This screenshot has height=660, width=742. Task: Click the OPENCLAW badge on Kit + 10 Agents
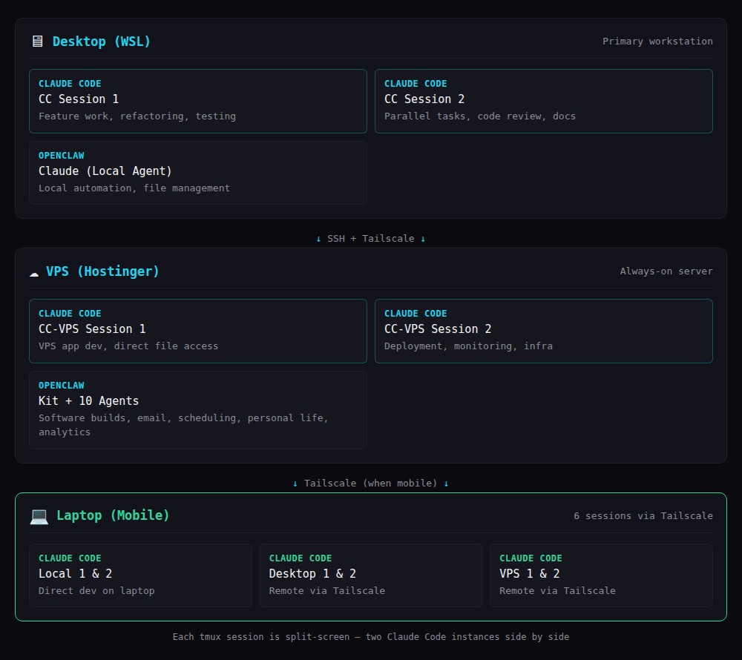(x=62, y=386)
